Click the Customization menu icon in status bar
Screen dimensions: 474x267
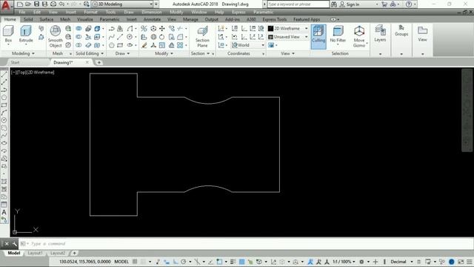click(469, 262)
